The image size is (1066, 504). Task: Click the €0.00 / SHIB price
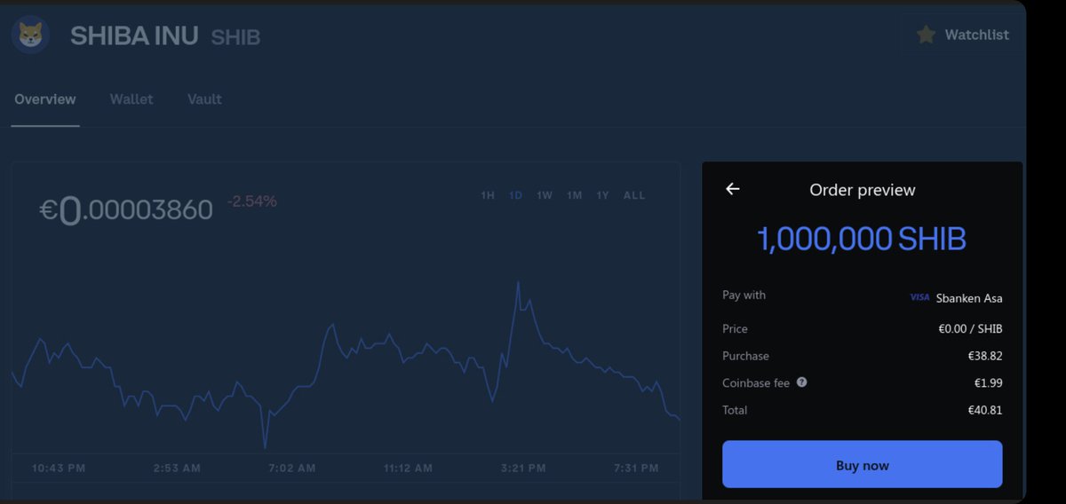(x=970, y=329)
